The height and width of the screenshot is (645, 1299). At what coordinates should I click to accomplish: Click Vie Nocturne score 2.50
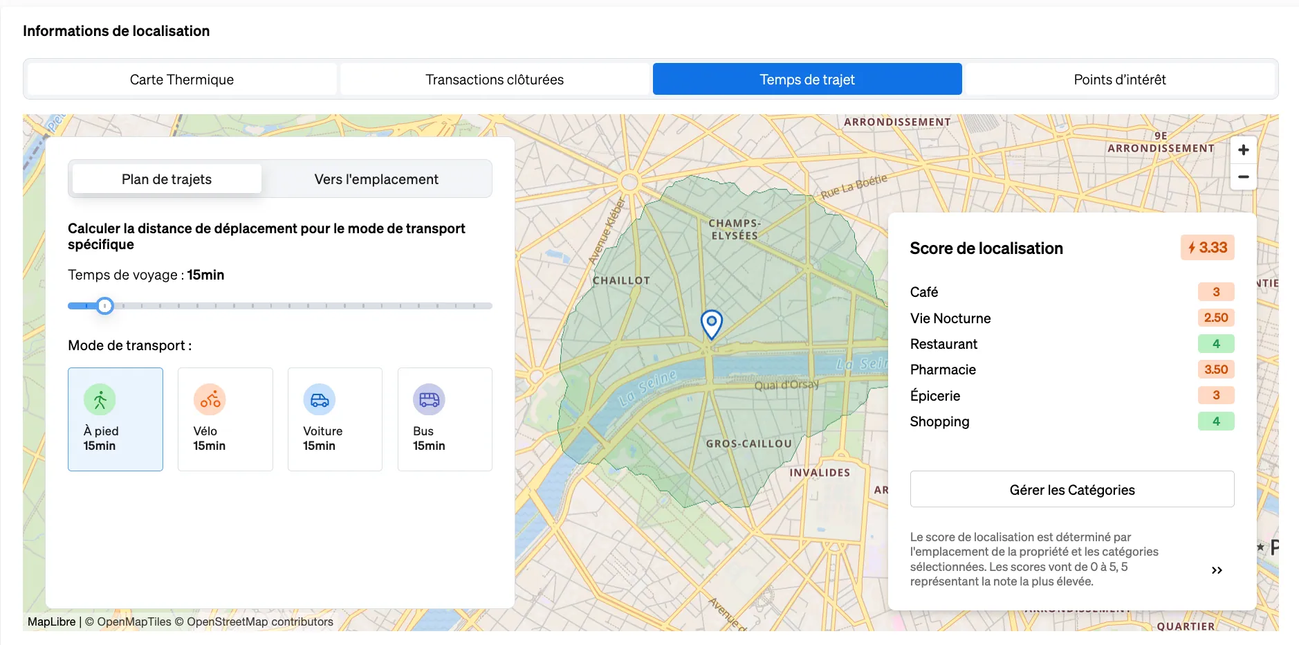coord(1216,318)
